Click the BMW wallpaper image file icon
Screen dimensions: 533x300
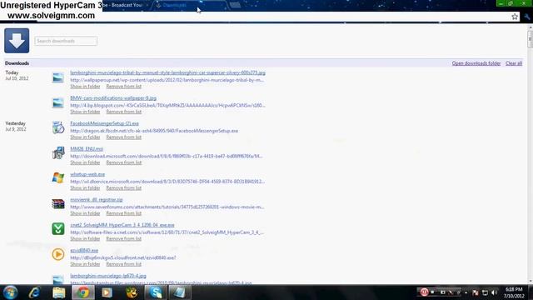57,102
